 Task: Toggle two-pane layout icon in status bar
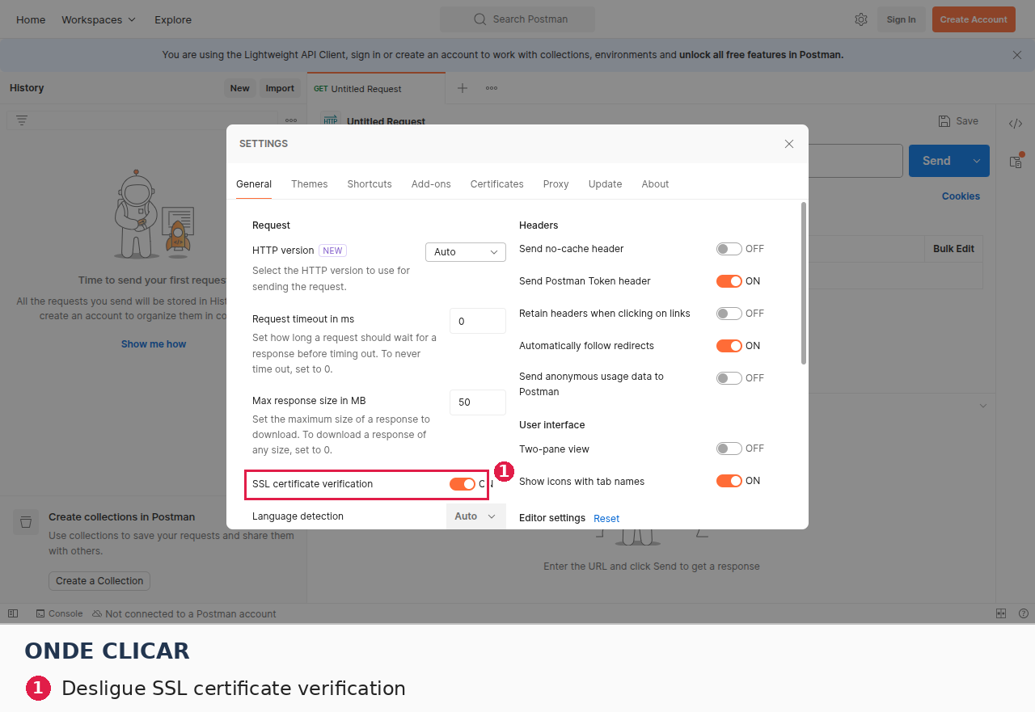pyautogui.click(x=1001, y=613)
